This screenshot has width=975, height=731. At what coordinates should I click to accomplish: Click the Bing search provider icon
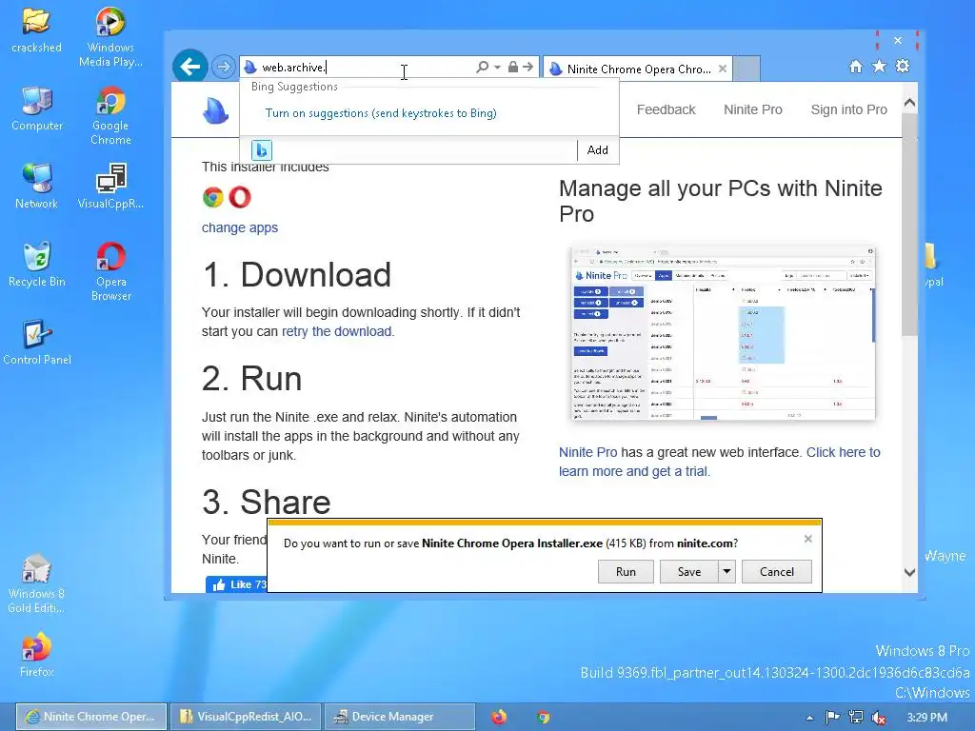coord(262,149)
